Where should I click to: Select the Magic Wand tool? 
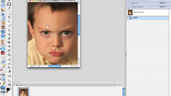pyautogui.click(x=9, y=21)
